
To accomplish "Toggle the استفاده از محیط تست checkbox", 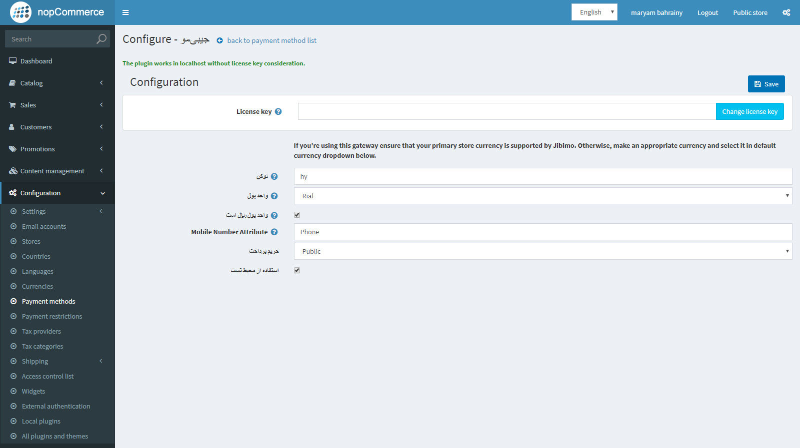I will (297, 270).
